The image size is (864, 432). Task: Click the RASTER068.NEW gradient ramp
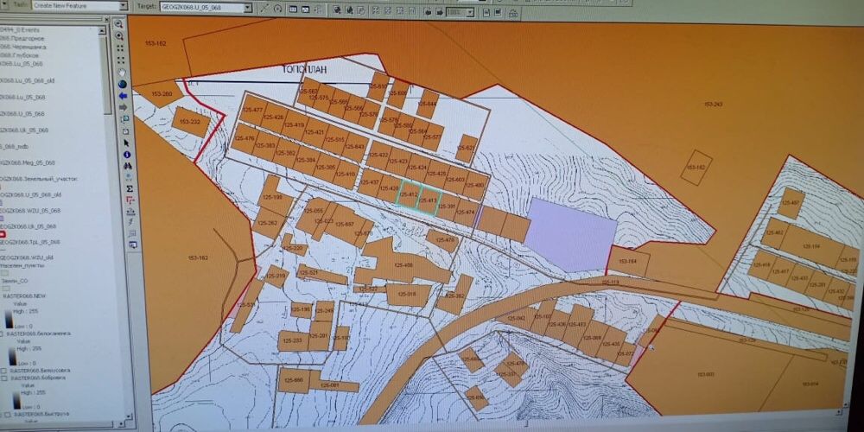pos(9,319)
